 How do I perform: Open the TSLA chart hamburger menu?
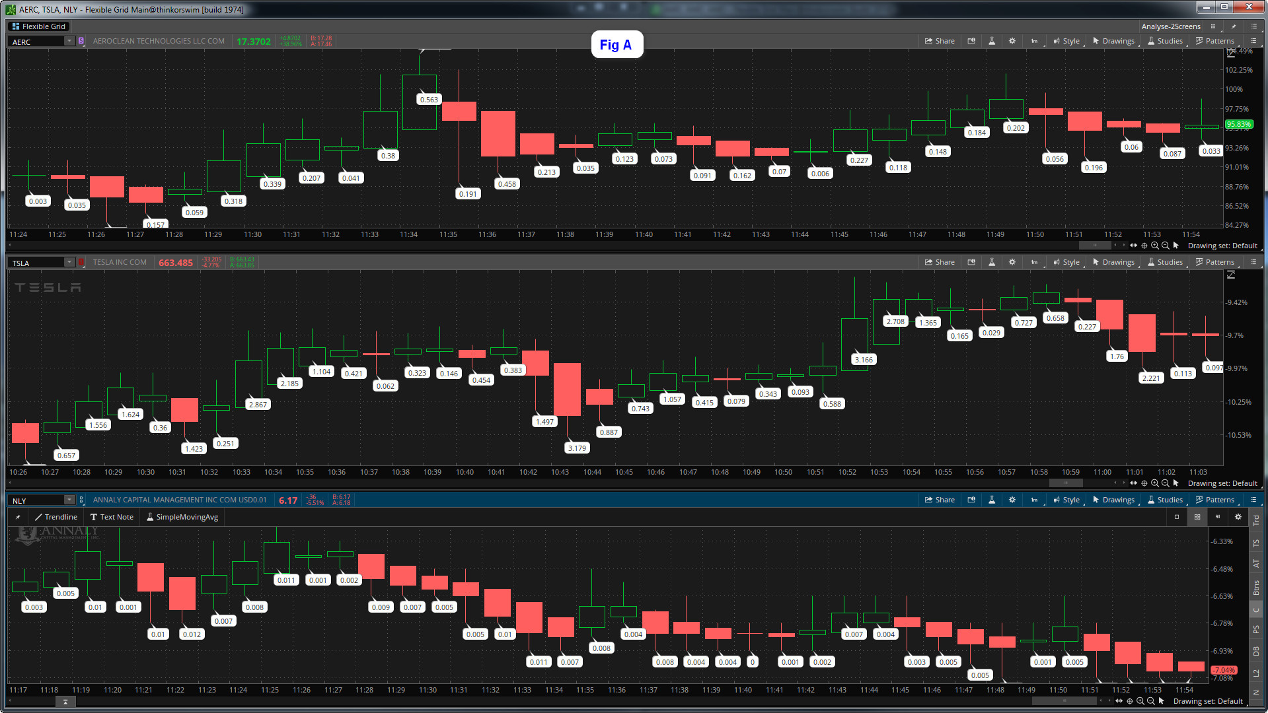coord(1253,262)
